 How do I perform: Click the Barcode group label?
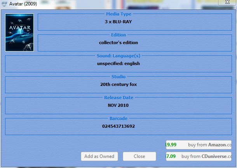click(x=118, y=118)
